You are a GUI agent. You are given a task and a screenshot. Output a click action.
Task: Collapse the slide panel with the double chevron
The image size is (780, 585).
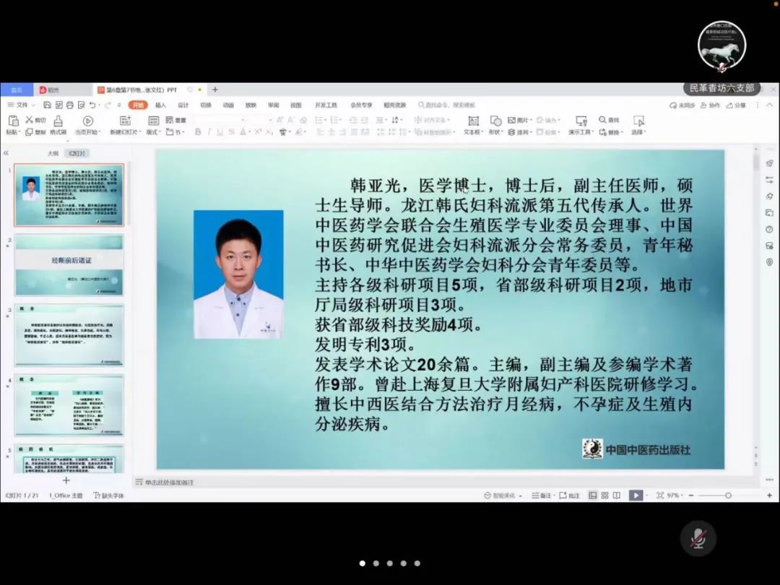click(x=6, y=153)
